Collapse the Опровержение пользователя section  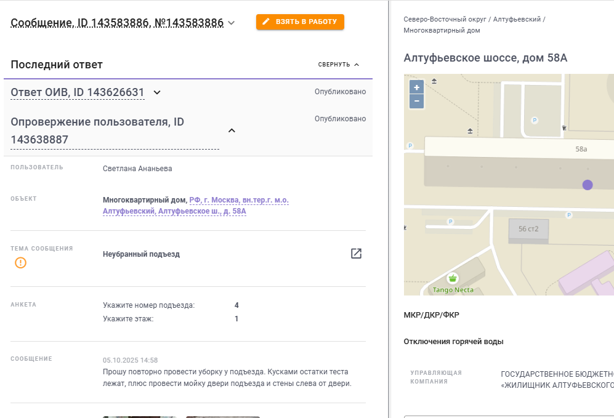coord(232,131)
